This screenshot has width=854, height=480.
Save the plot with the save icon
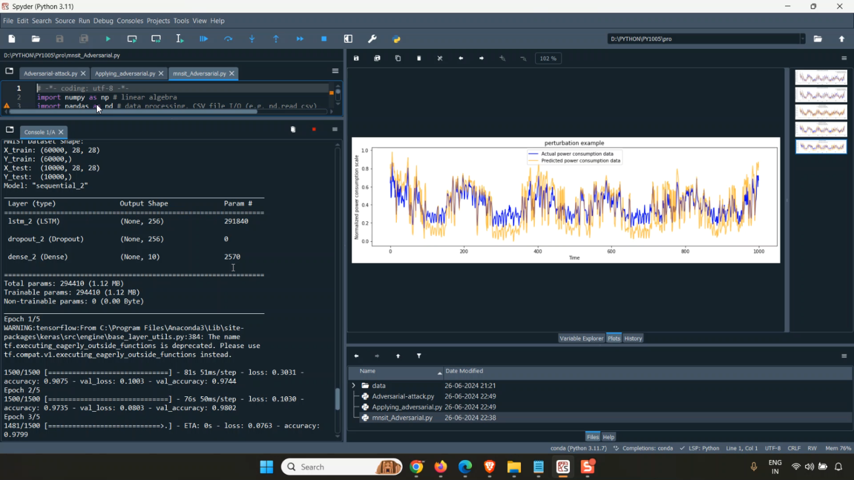(356, 59)
